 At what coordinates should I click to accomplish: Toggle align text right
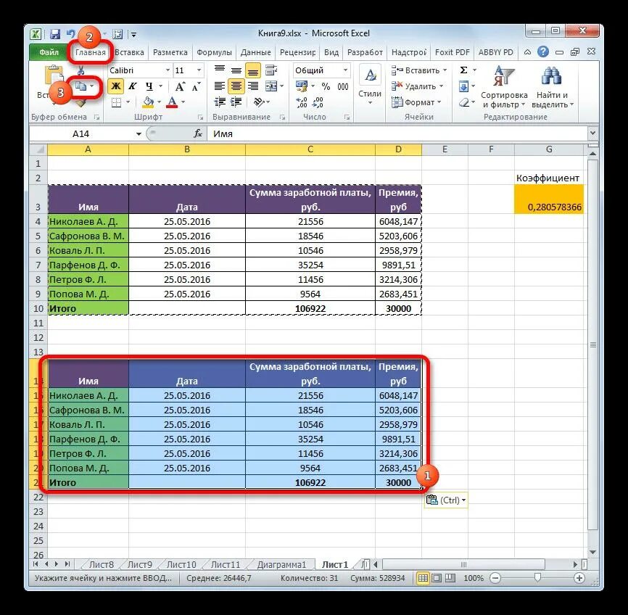(252, 86)
